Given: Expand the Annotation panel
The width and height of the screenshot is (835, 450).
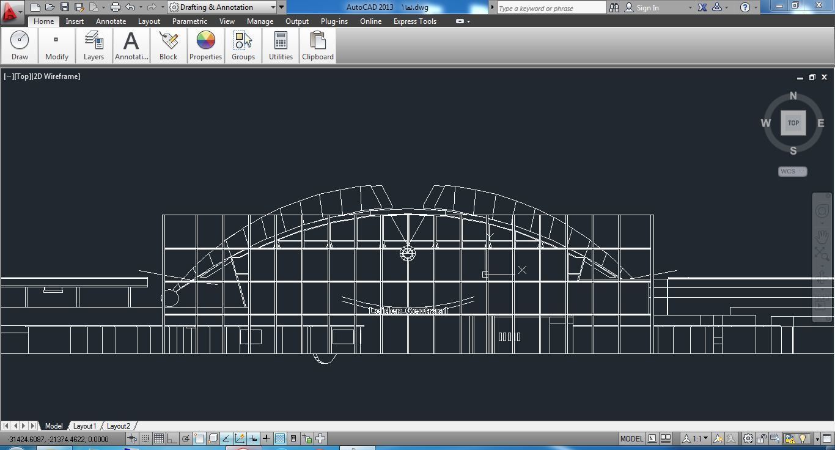Looking at the screenshot, I should [x=131, y=45].
